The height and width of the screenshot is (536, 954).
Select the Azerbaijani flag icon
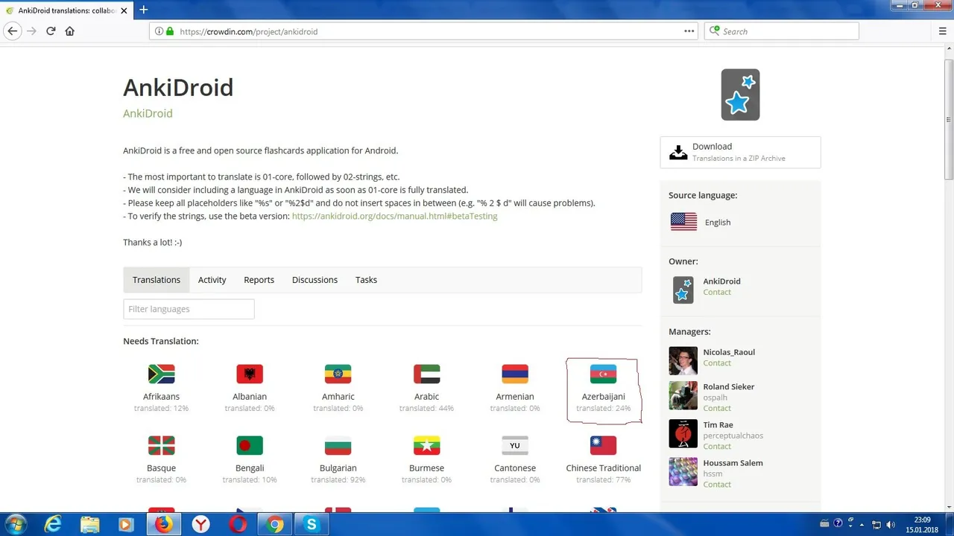tap(603, 374)
